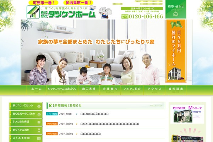Go to ホーム in the navigation bar

point(37,90)
